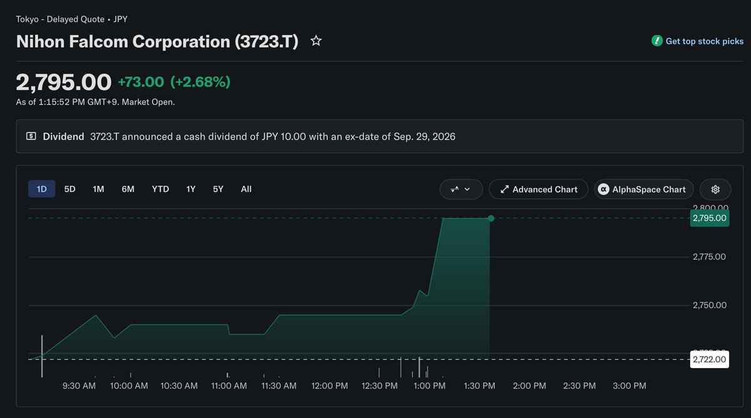The height and width of the screenshot is (418, 751).
Task: Click the +73.00 price change value
Action: (x=141, y=82)
